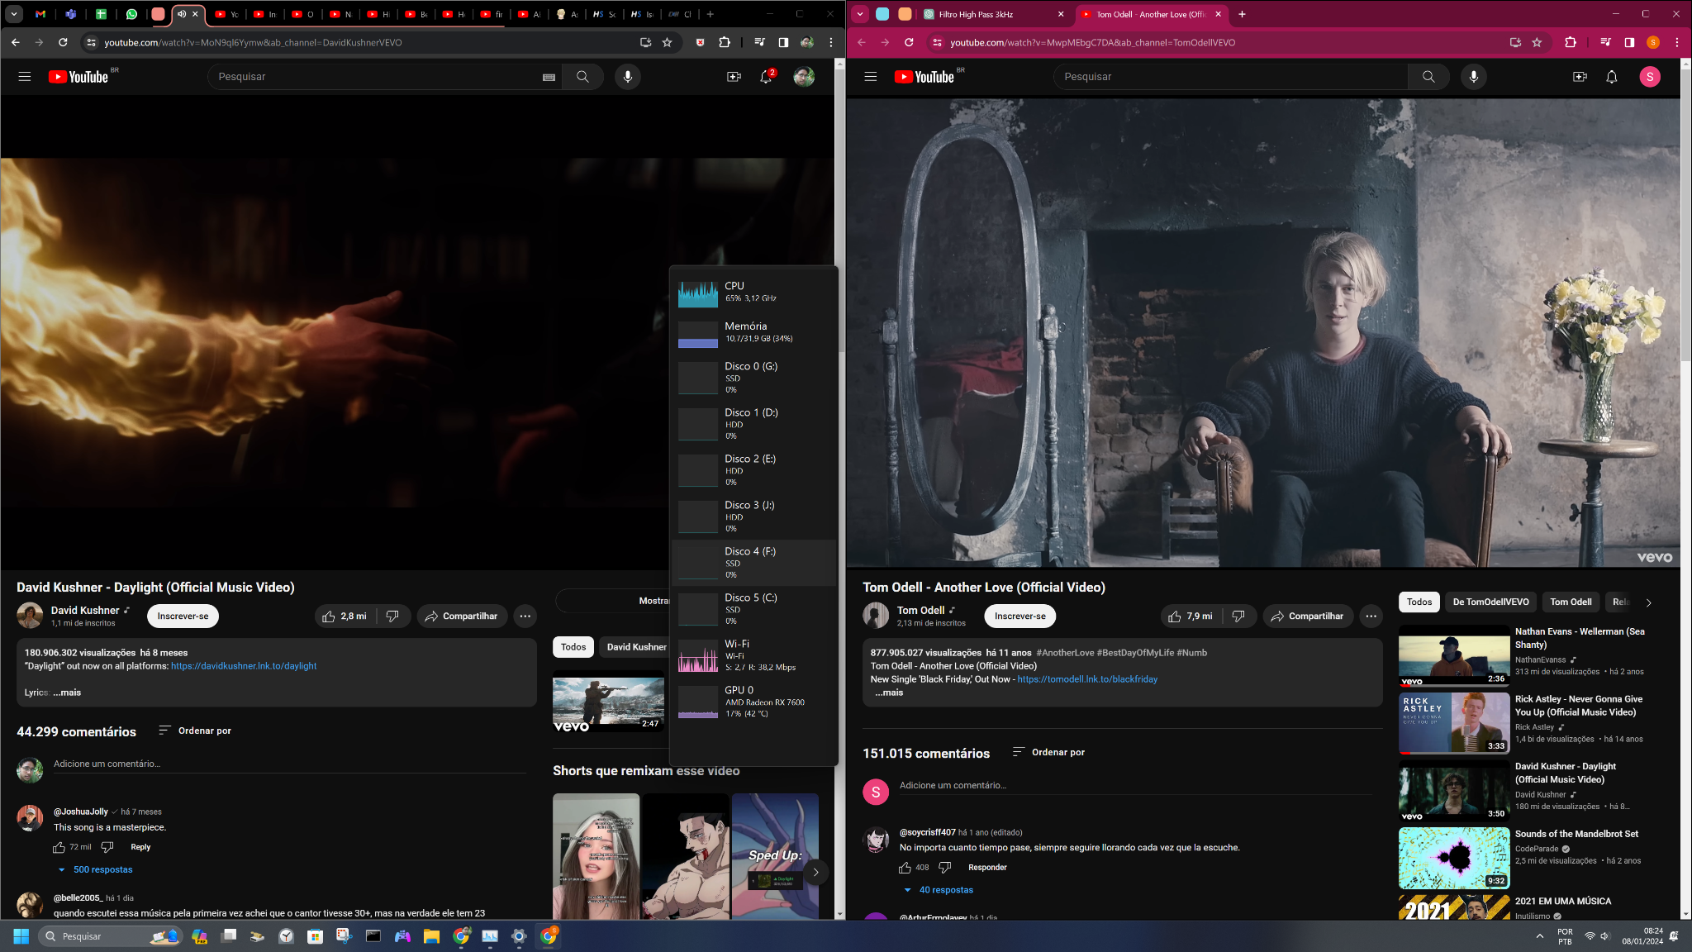Like the @JoshuaJolly comment
This screenshot has width=1692, height=952.
(x=59, y=848)
